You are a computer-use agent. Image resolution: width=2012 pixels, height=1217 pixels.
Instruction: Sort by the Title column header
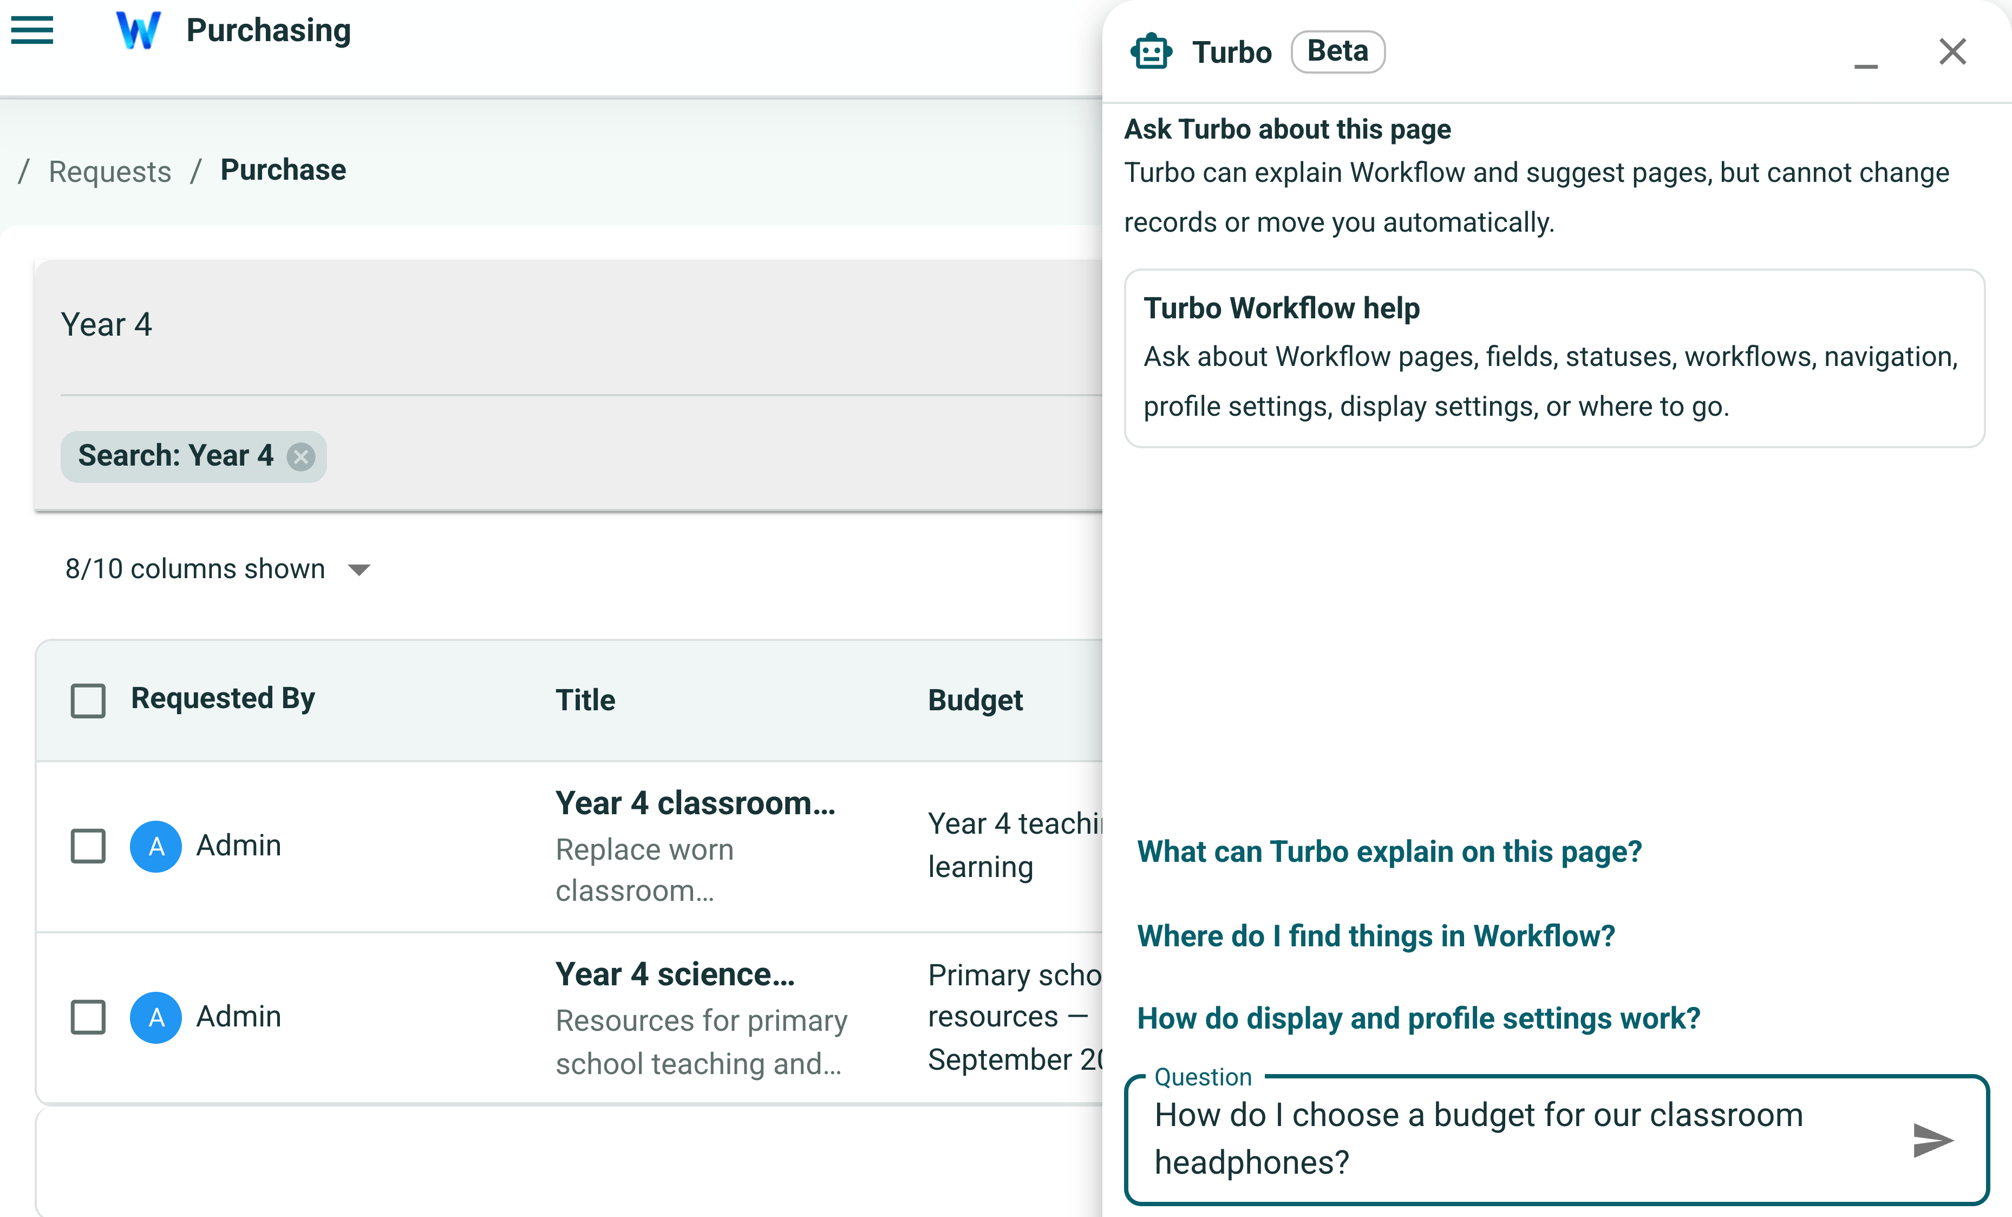pyautogui.click(x=585, y=701)
